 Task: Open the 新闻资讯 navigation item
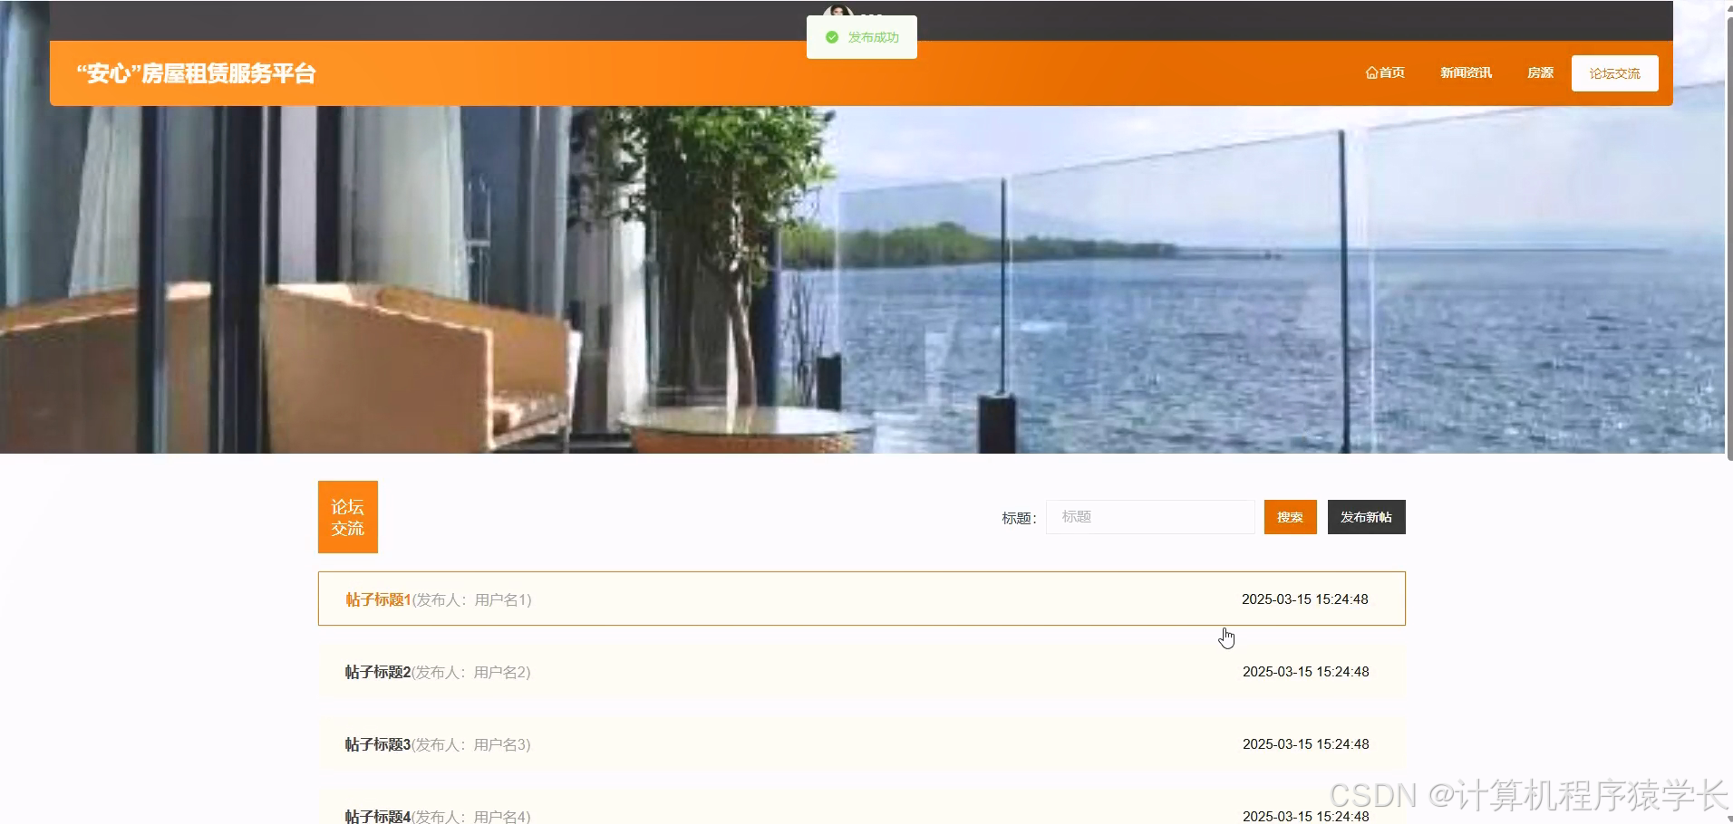(x=1466, y=73)
